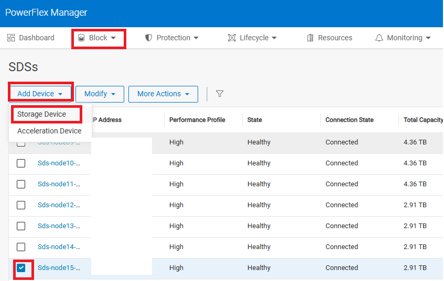
Task: Click Sds-node15's Connected cell
Action: coord(342,268)
